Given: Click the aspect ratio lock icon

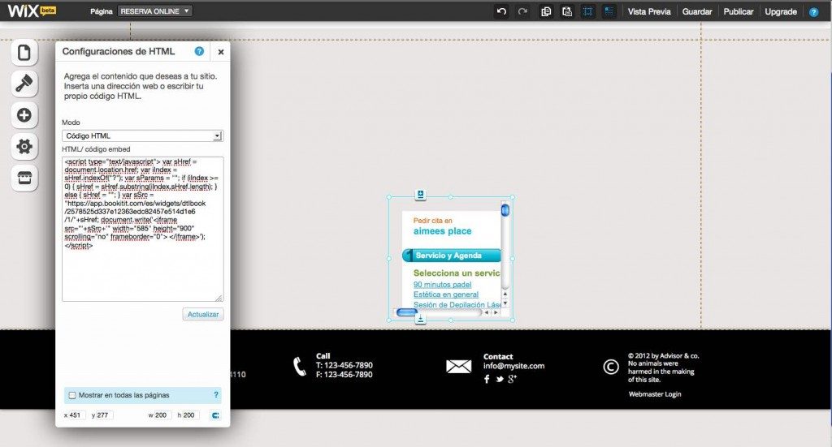Looking at the screenshot, I should (215, 415).
